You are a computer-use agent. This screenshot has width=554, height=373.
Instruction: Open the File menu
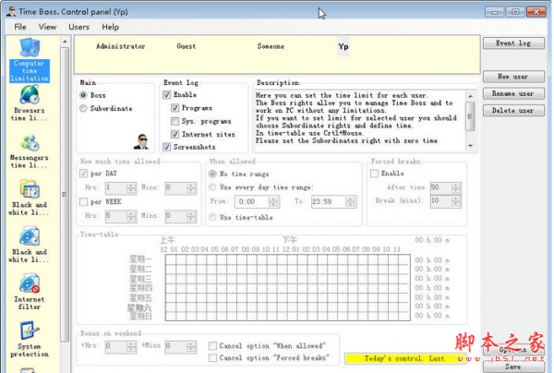click(20, 27)
